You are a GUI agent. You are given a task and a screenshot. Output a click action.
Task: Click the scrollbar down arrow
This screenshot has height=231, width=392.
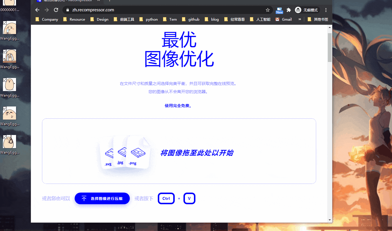pyautogui.click(x=330, y=220)
